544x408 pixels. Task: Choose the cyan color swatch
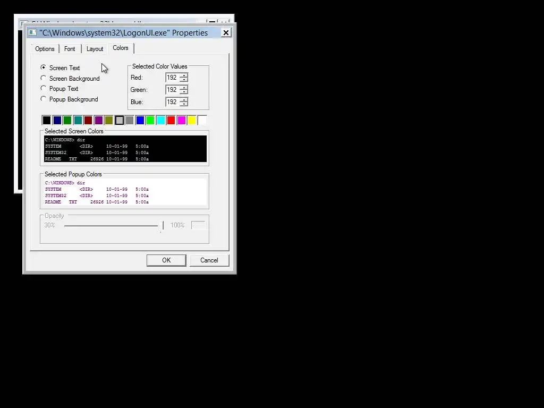point(160,120)
